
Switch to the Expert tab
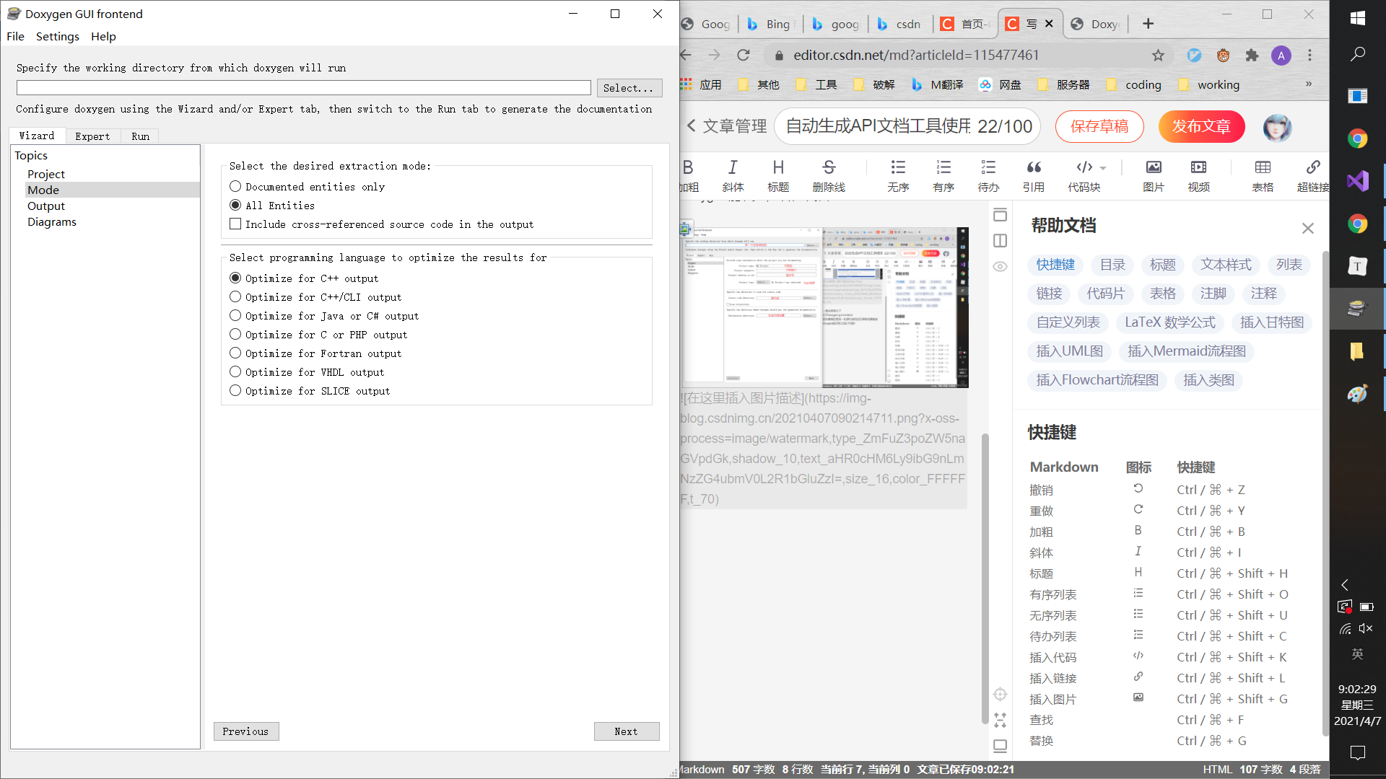[x=92, y=136]
